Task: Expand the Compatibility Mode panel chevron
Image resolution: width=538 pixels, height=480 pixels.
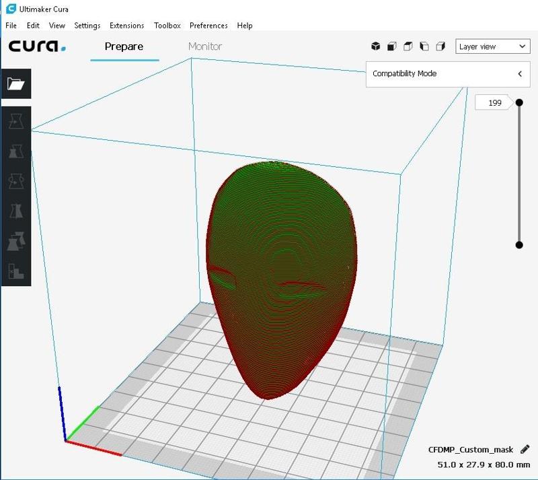Action: [x=520, y=74]
